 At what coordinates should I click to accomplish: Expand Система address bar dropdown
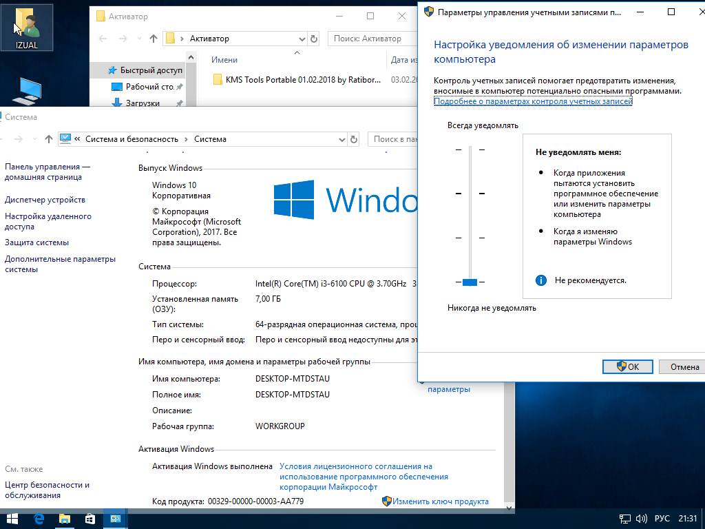[342, 139]
